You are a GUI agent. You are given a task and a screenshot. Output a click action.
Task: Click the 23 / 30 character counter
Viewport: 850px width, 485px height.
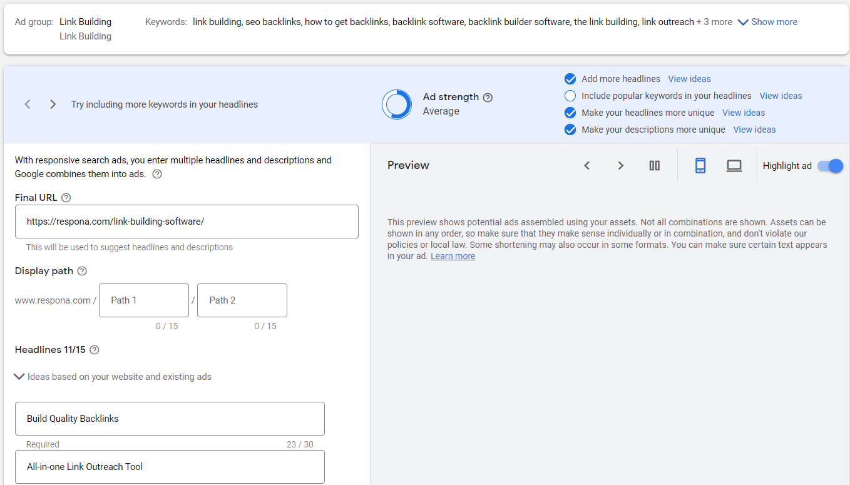coord(300,444)
